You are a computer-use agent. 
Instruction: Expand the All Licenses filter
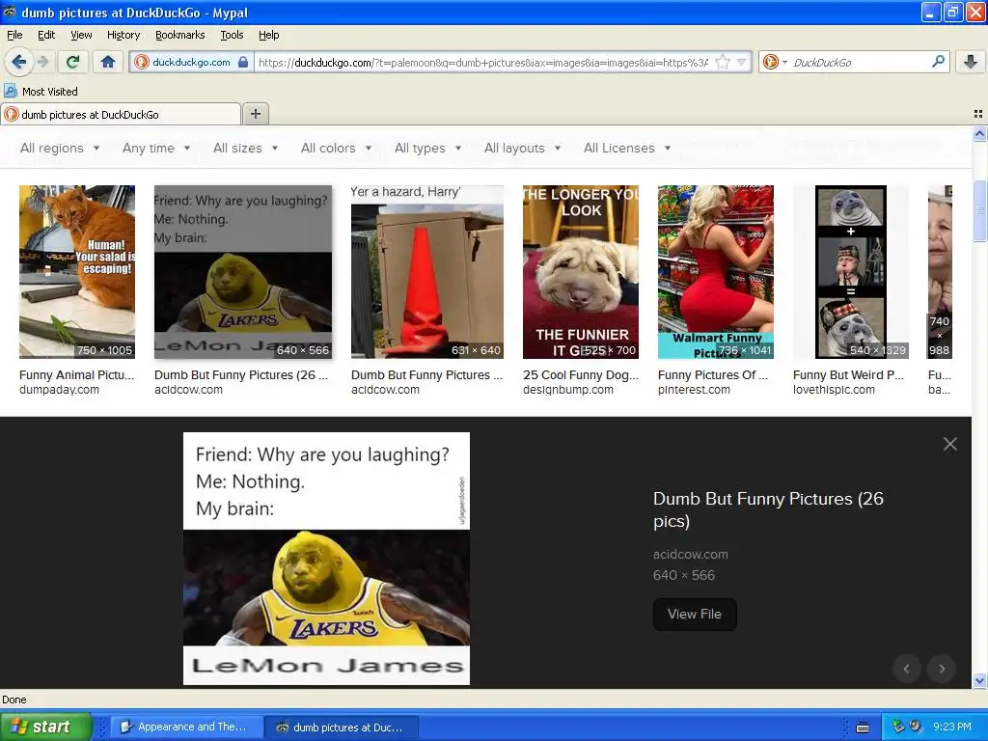(627, 148)
